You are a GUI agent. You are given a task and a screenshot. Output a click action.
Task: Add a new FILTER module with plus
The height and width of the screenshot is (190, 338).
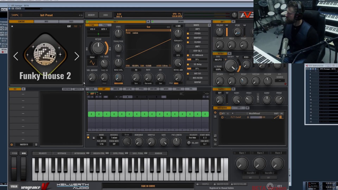[x=229, y=54]
